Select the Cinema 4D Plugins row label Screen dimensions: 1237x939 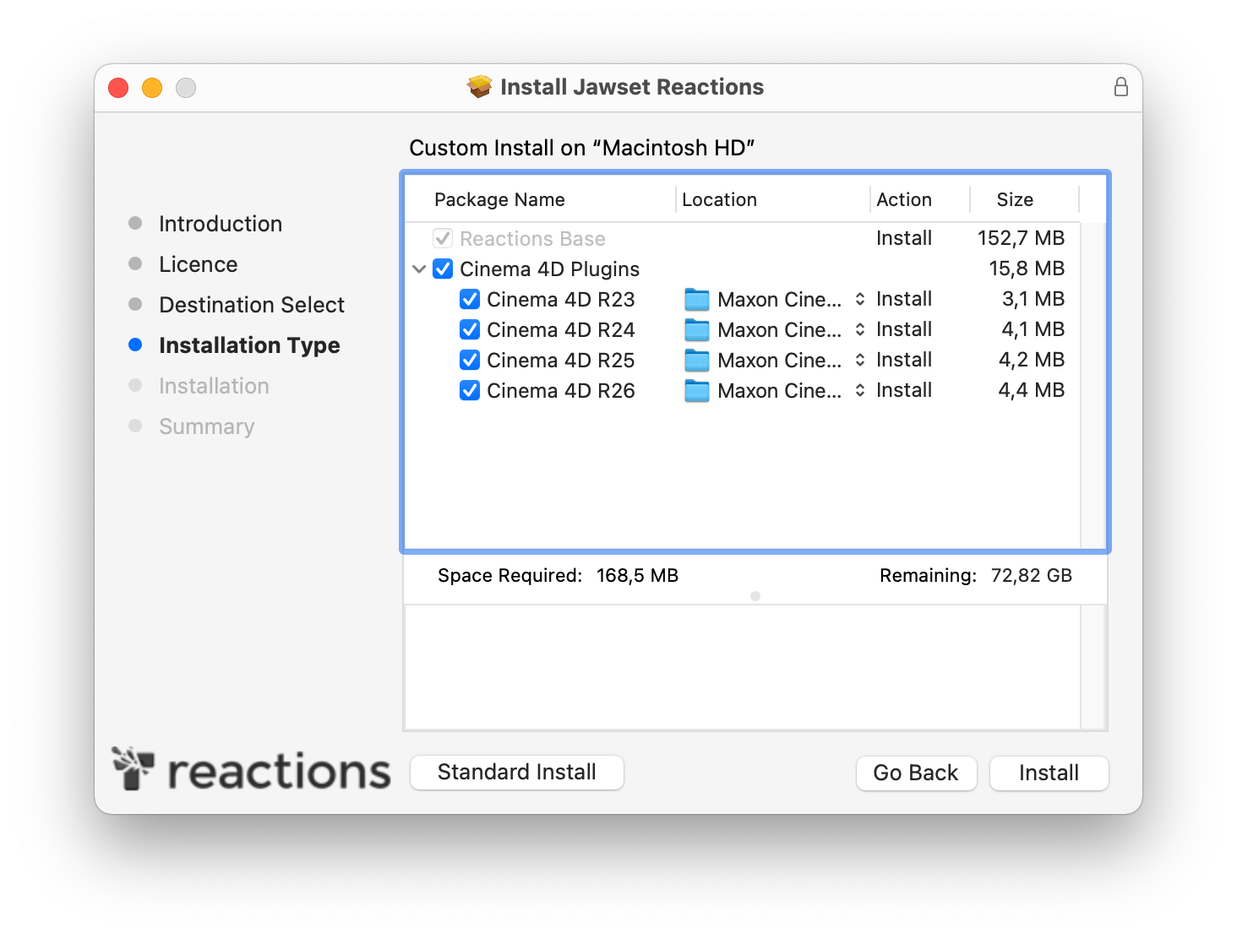coord(549,269)
